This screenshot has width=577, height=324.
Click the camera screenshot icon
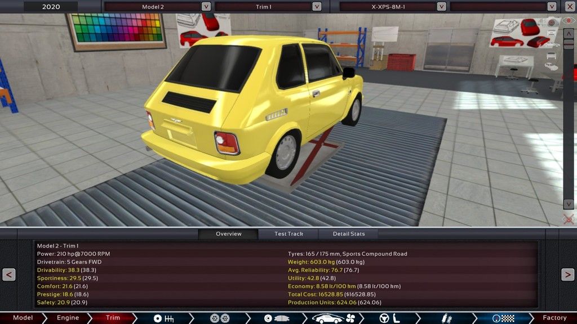click(x=551, y=22)
